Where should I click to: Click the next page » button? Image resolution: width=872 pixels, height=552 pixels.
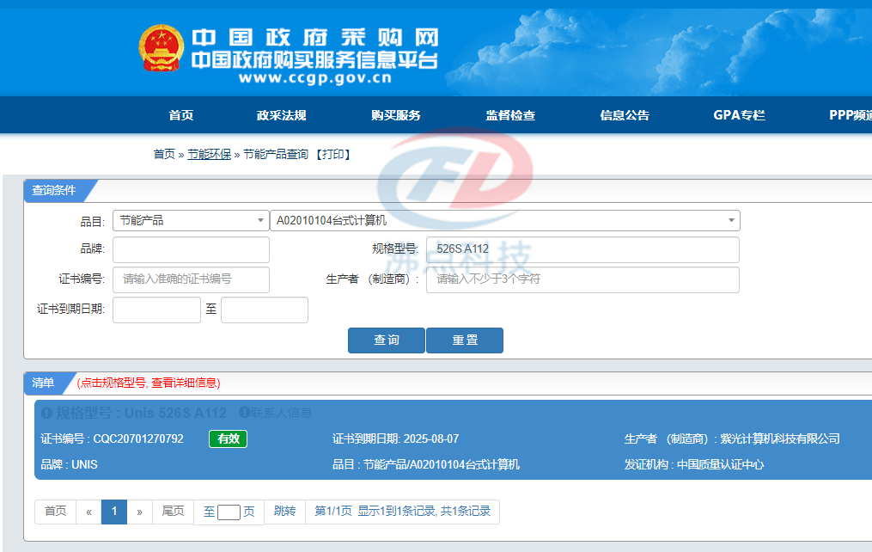(x=139, y=512)
